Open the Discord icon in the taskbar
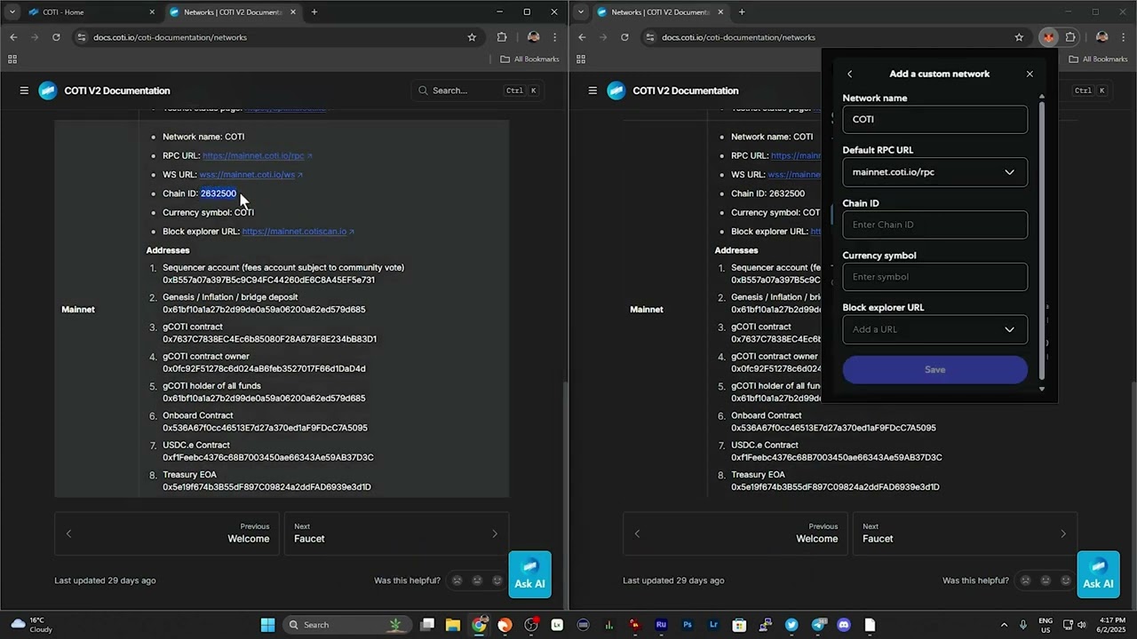 point(844,625)
